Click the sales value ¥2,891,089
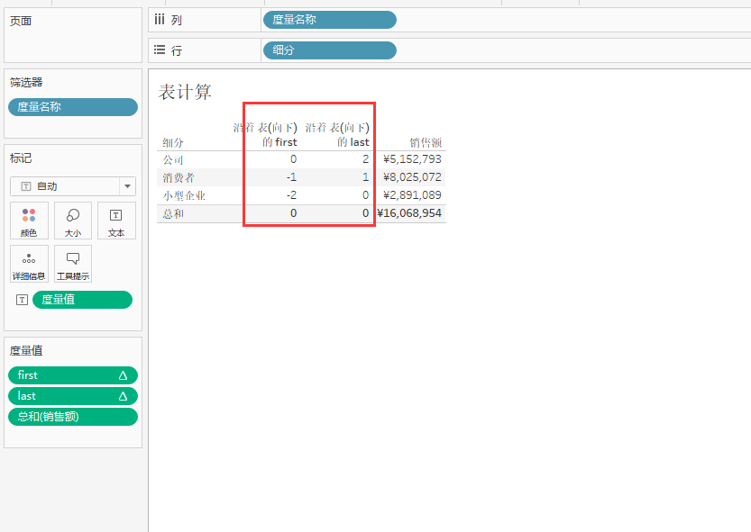The image size is (751, 532). [412, 195]
